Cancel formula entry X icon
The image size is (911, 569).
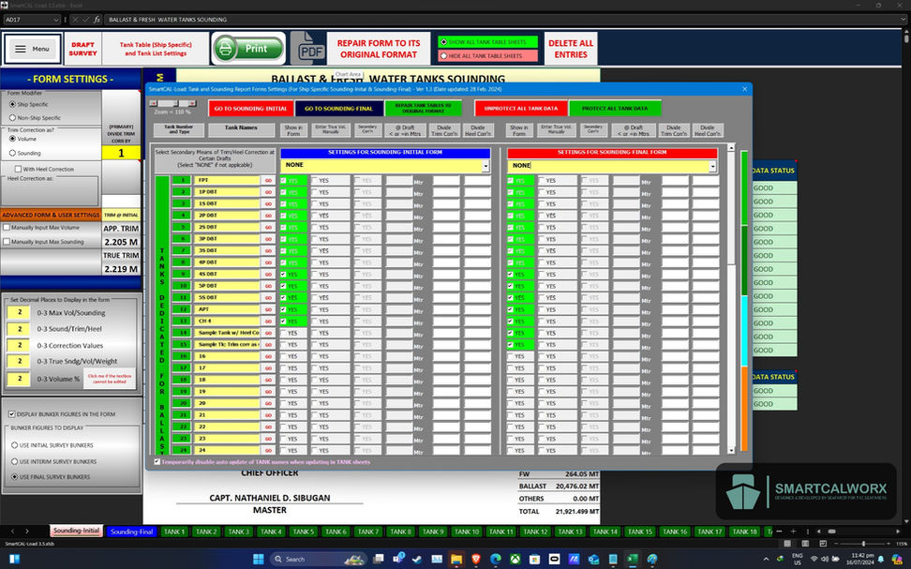76,19
